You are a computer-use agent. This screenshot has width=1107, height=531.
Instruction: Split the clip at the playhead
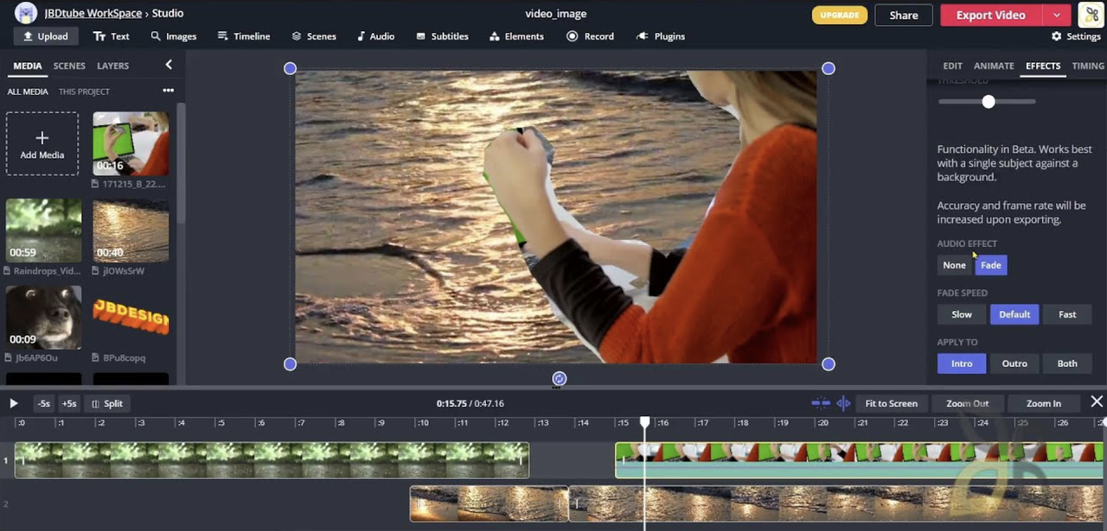point(108,403)
